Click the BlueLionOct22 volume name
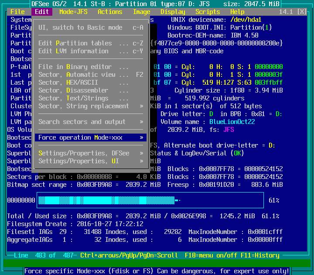 (x=232, y=122)
